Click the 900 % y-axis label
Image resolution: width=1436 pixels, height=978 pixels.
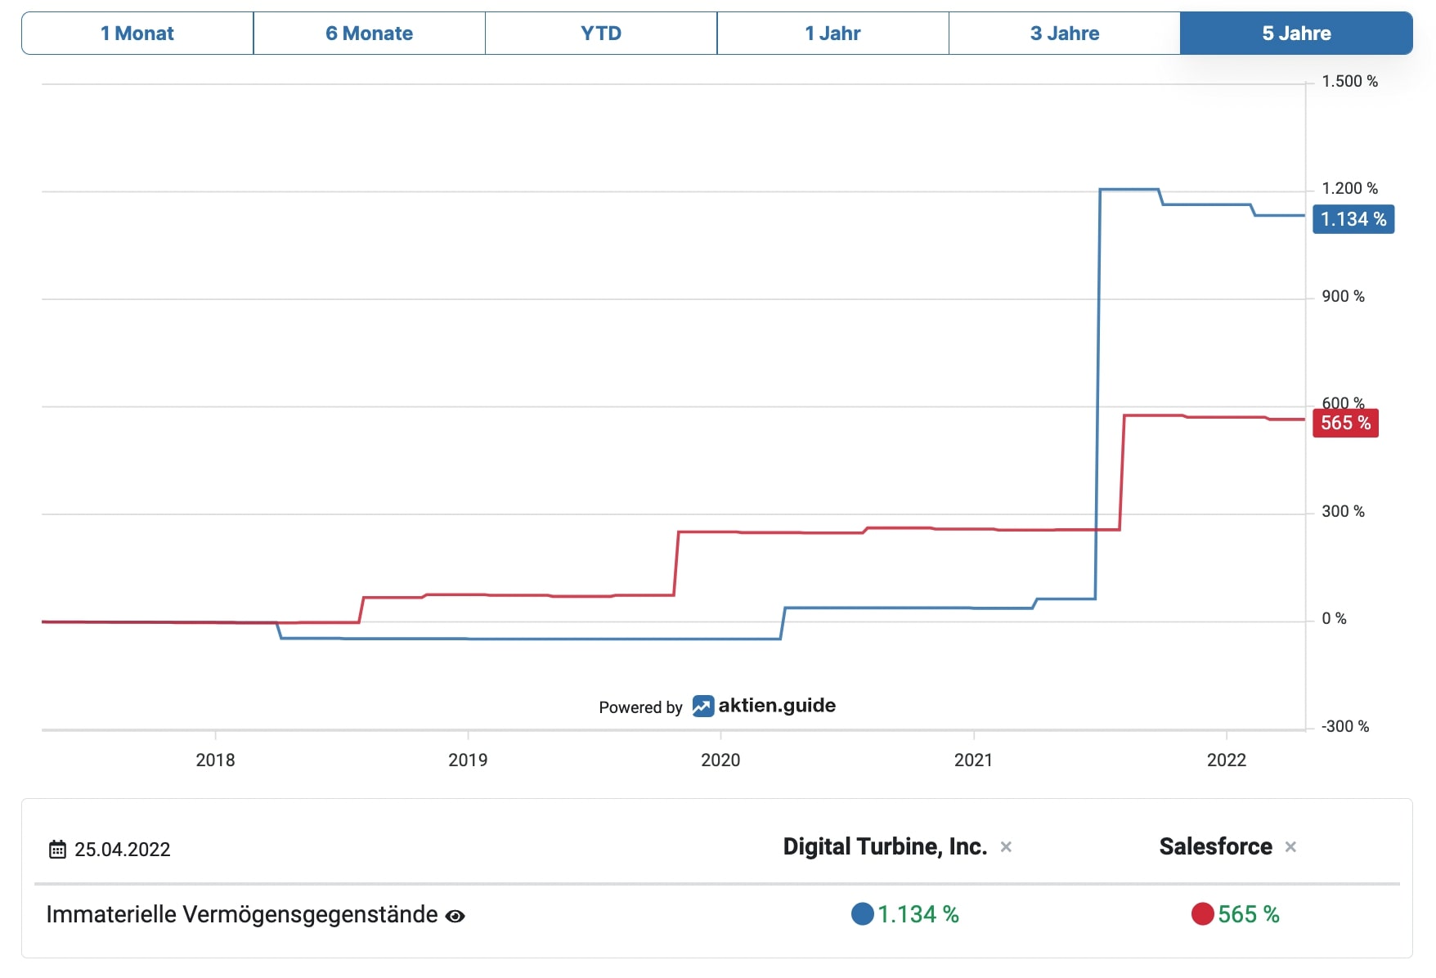(1343, 297)
